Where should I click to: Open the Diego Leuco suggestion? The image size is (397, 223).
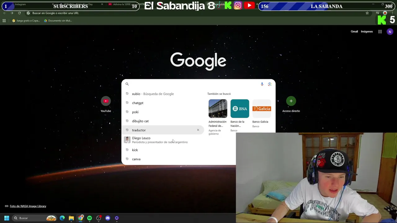[163, 140]
